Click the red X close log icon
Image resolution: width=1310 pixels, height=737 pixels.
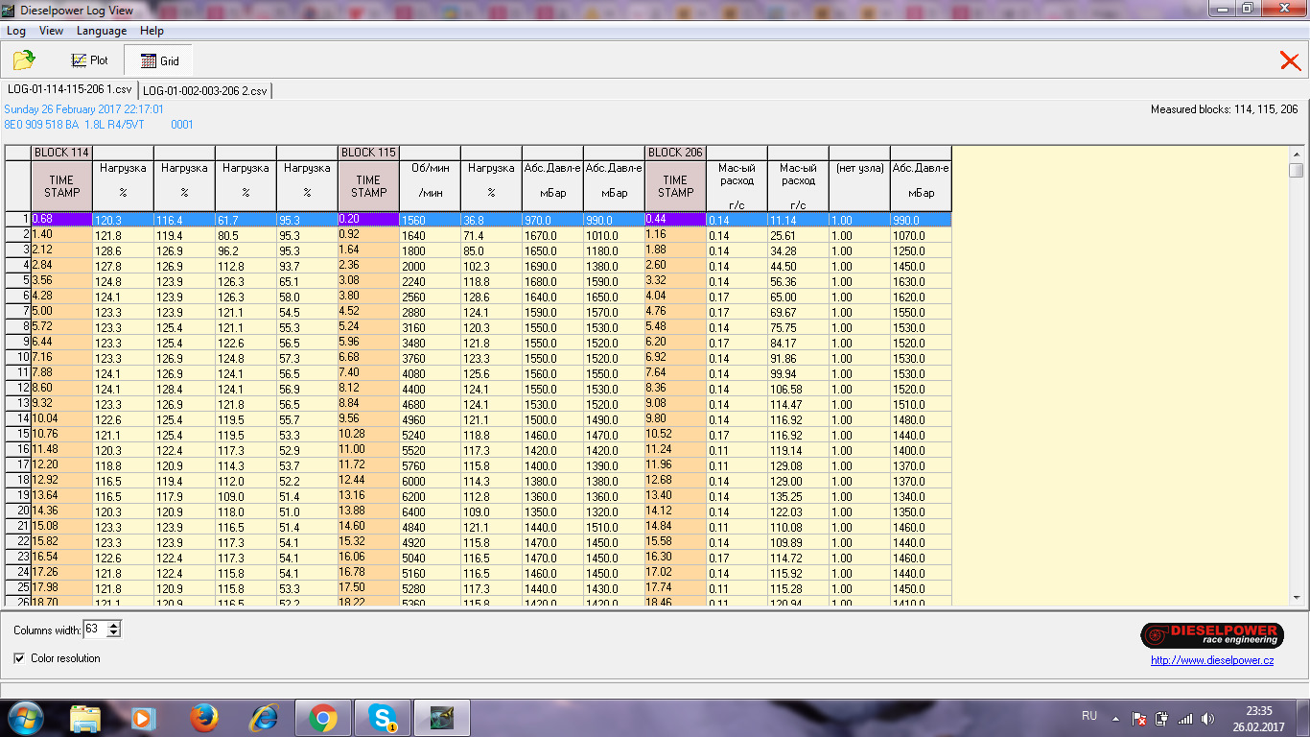pyautogui.click(x=1290, y=61)
